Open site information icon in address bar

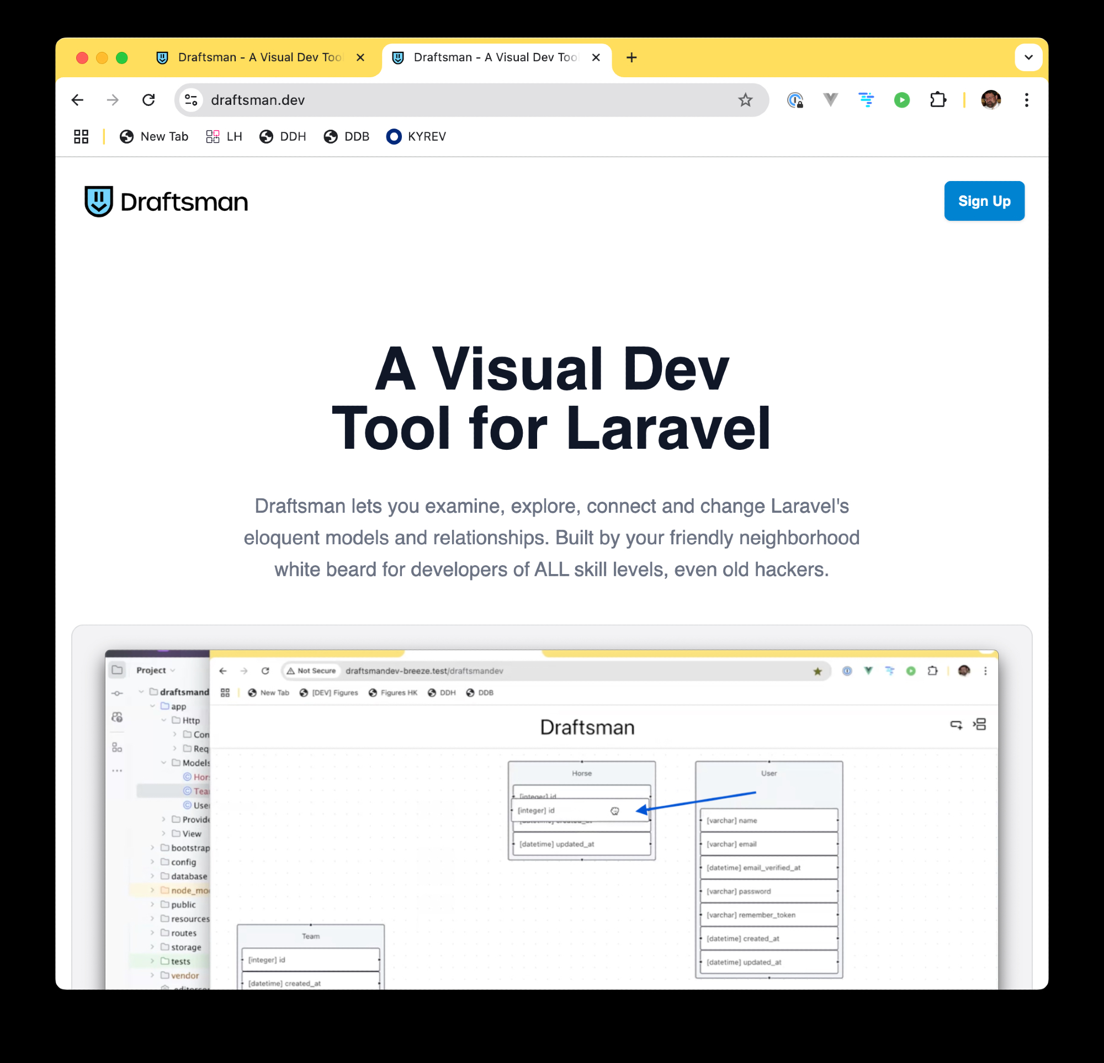pyautogui.click(x=192, y=100)
